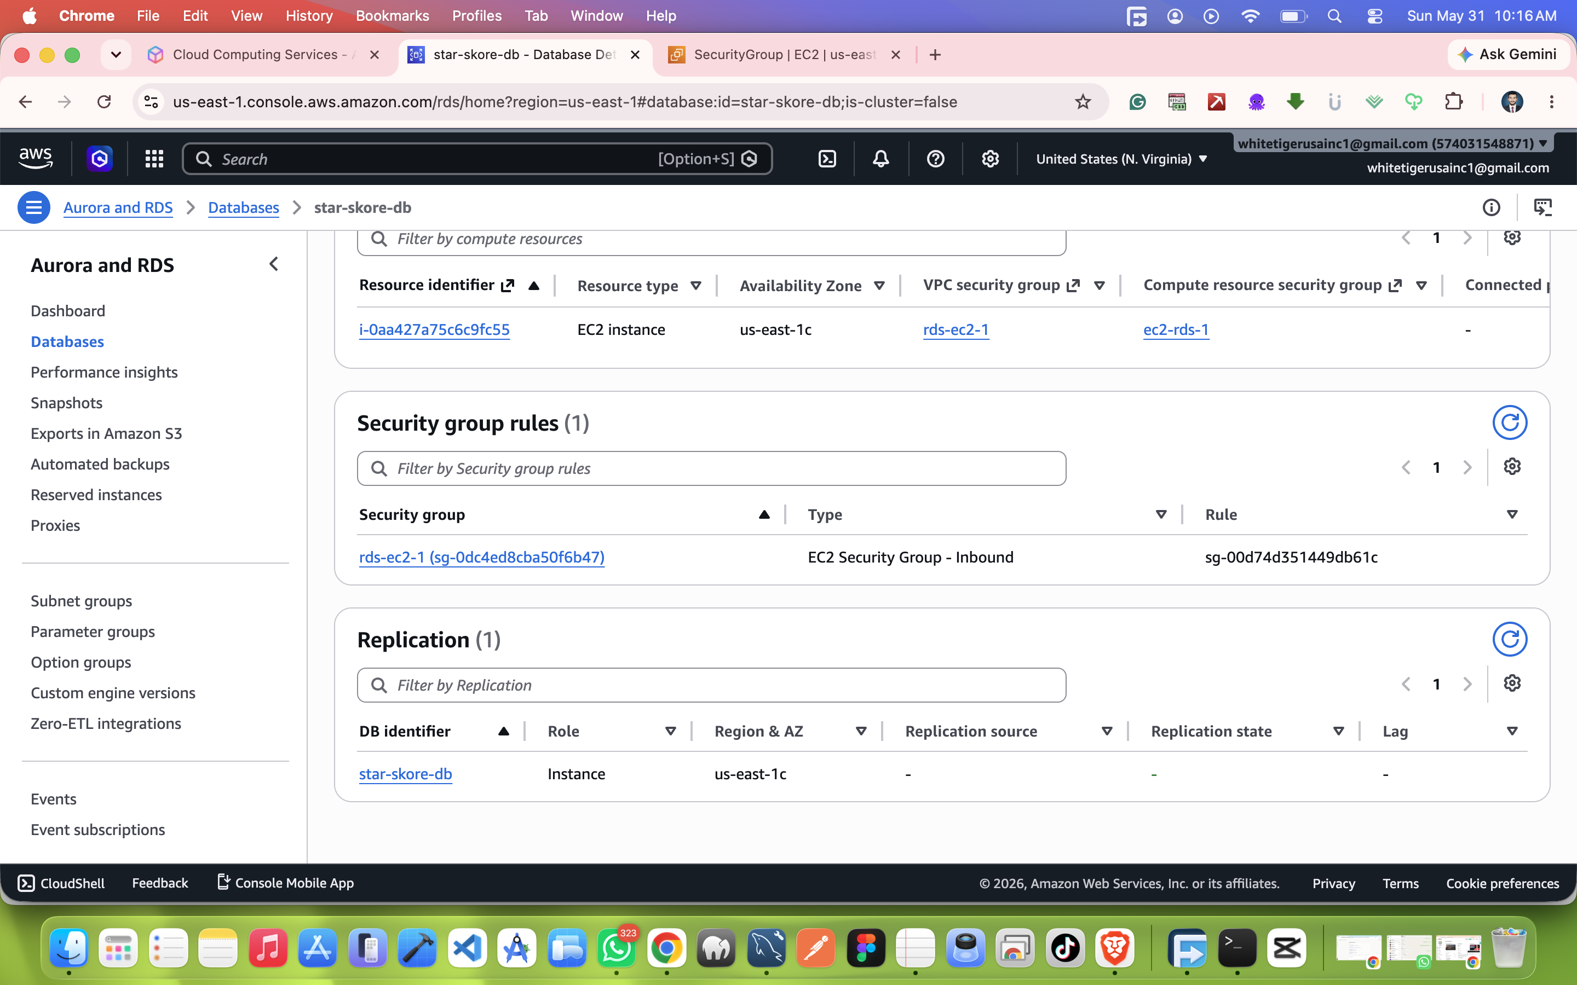Open the AWS services grid menu
The width and height of the screenshot is (1577, 985).
(x=154, y=159)
